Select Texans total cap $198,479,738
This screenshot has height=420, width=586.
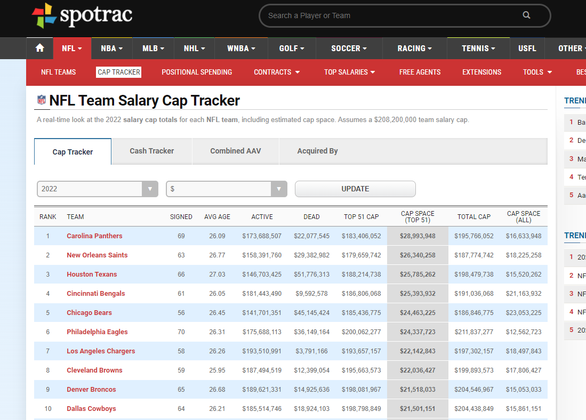coord(474,274)
